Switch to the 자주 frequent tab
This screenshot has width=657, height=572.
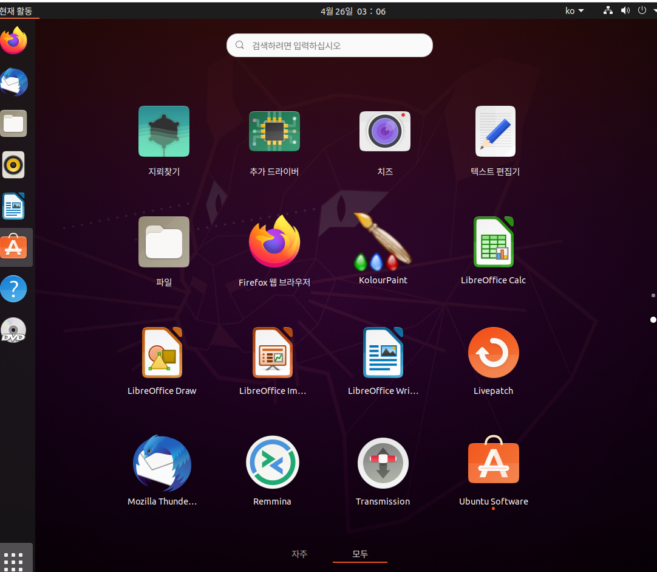[x=299, y=554]
